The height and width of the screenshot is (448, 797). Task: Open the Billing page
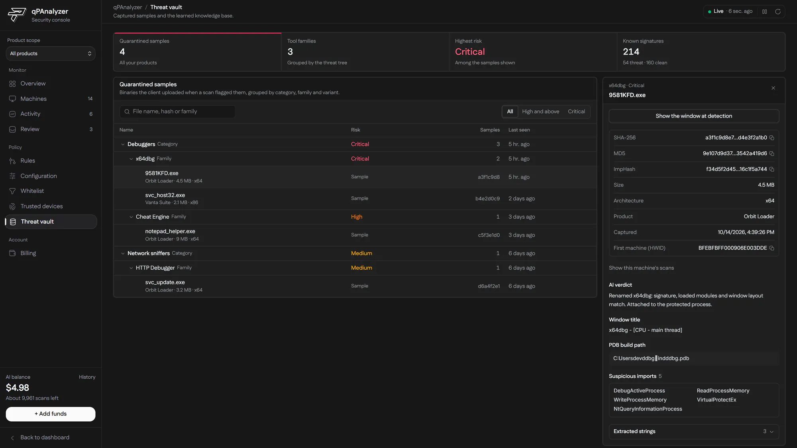51,253
